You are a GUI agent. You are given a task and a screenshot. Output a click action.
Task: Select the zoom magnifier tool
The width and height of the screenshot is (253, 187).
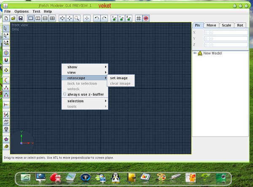click(77, 19)
